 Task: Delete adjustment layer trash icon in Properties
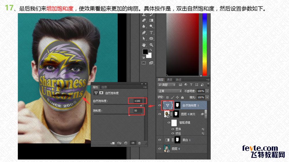[x=140, y=143]
